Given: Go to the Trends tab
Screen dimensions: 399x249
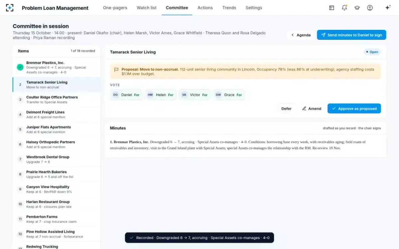Looking at the screenshot, I should click(x=229, y=8).
